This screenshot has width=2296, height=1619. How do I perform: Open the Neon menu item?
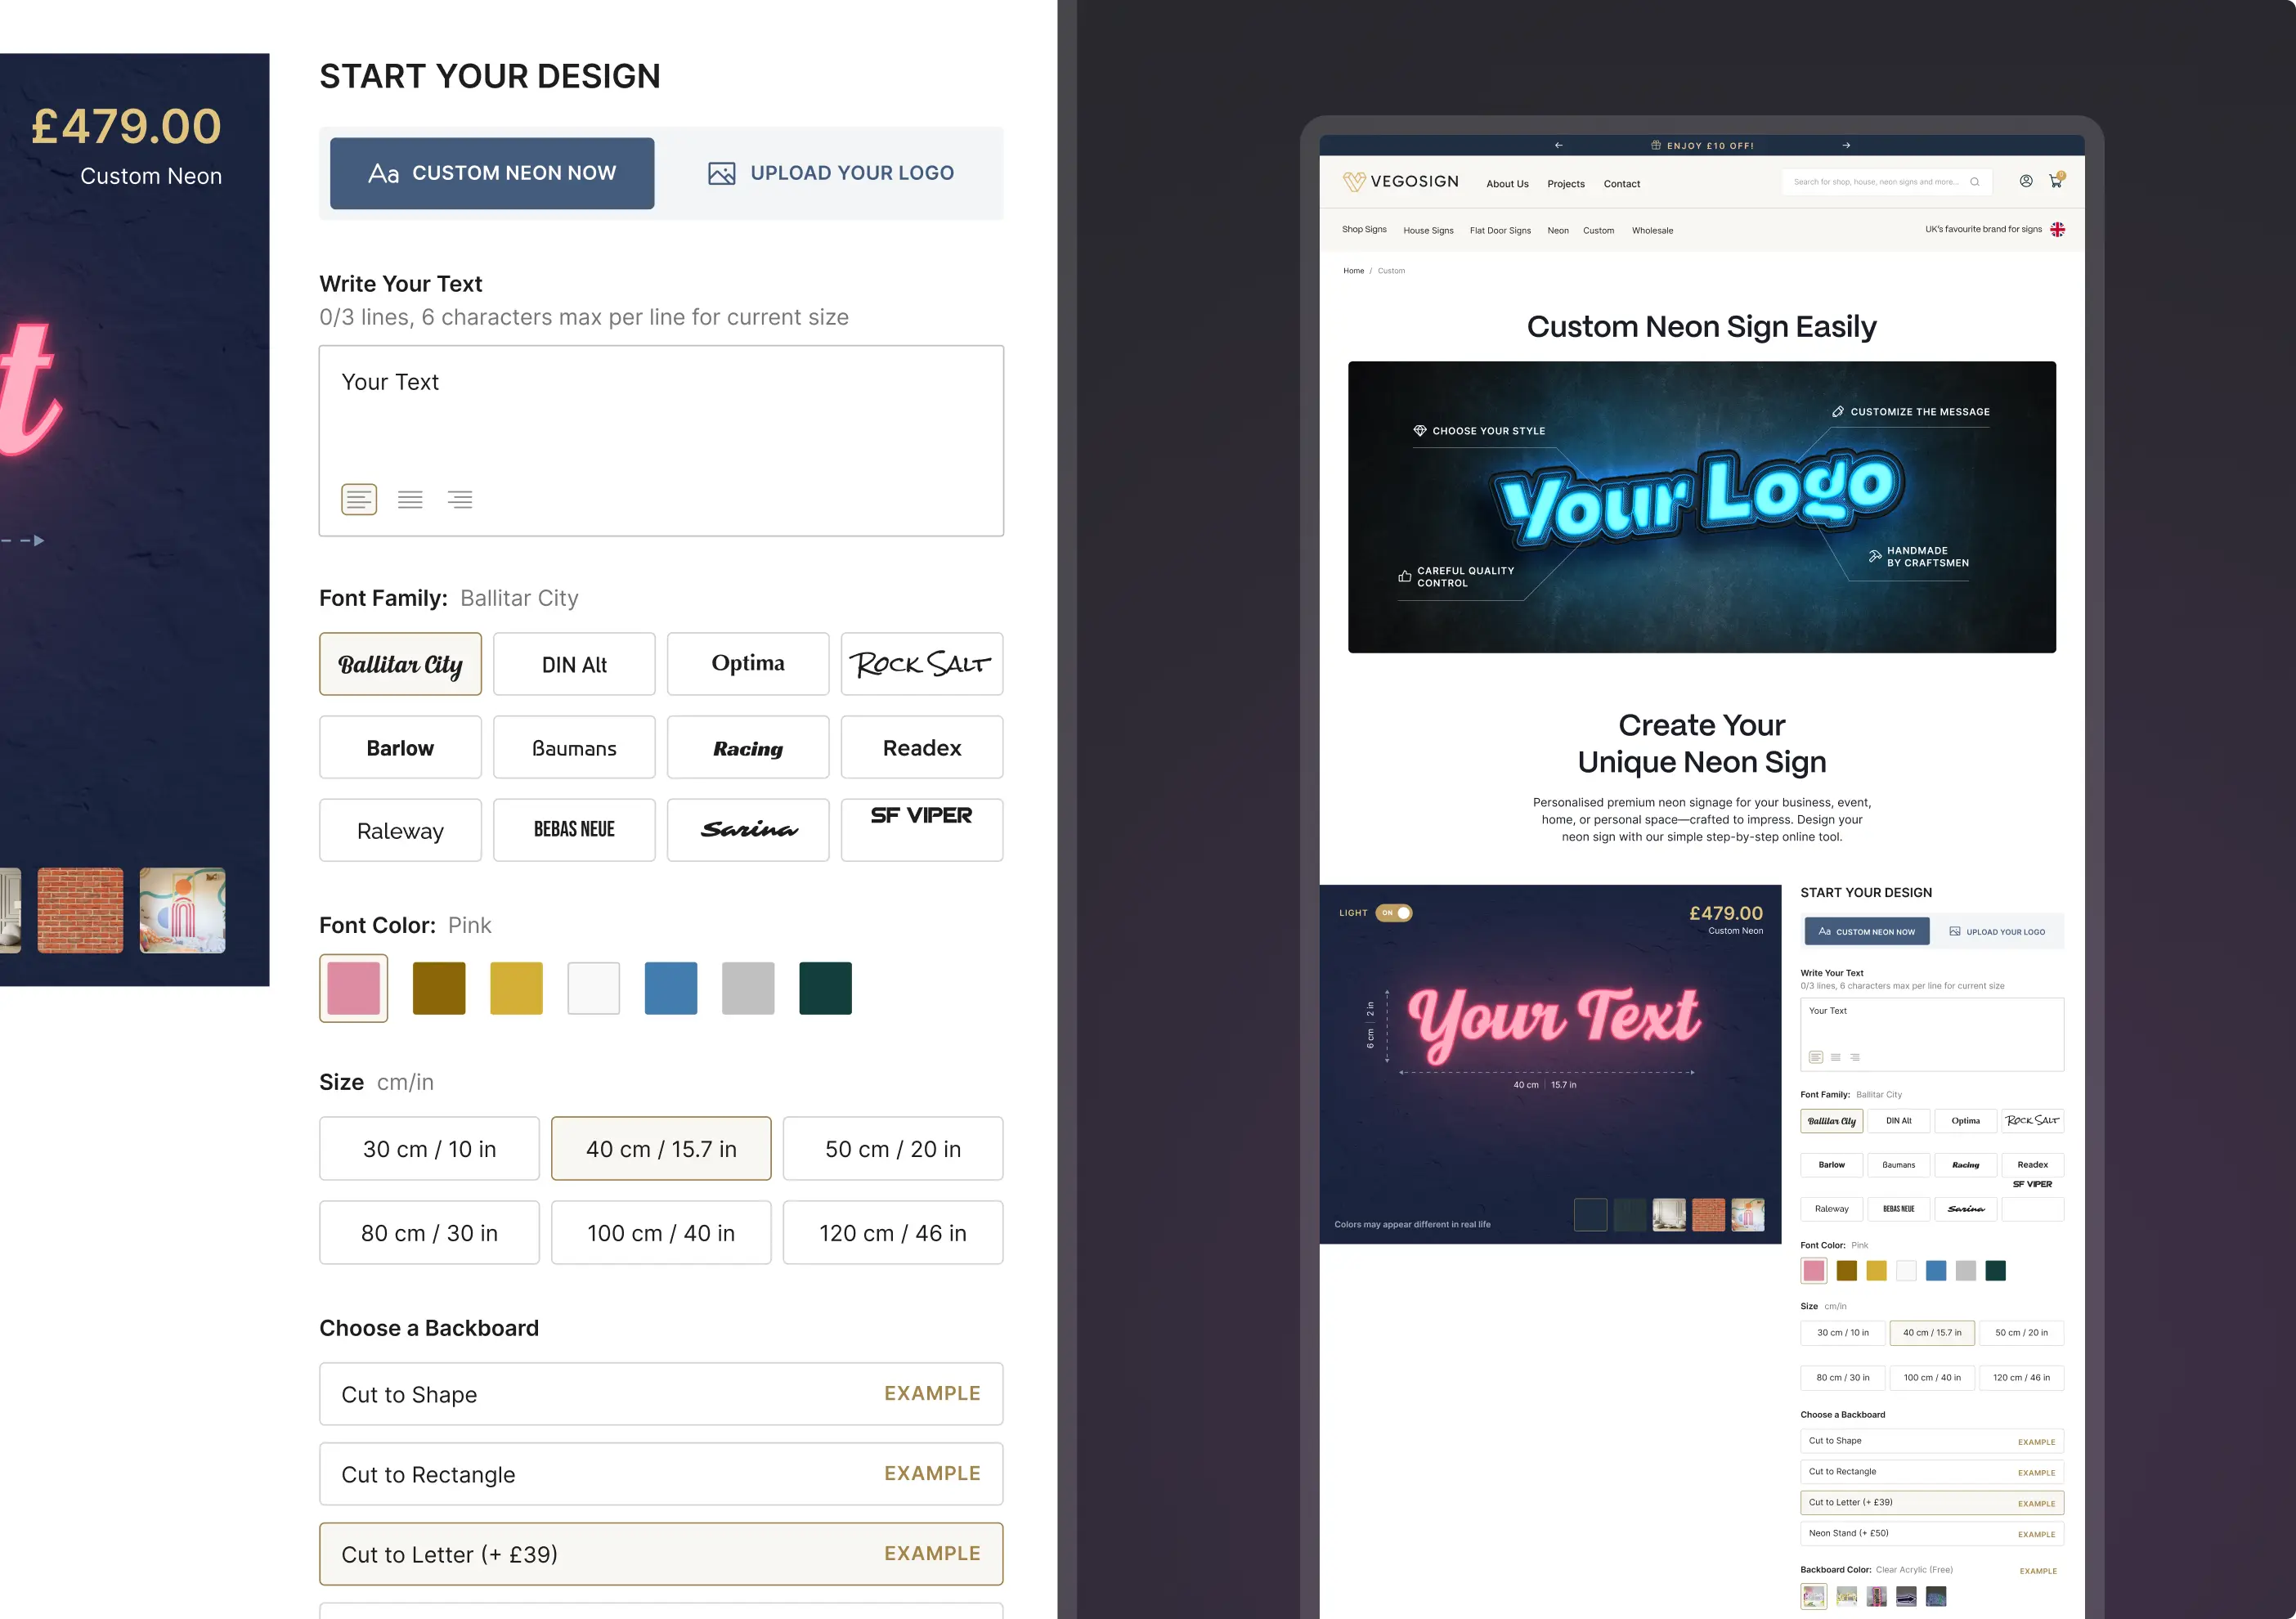[1557, 230]
